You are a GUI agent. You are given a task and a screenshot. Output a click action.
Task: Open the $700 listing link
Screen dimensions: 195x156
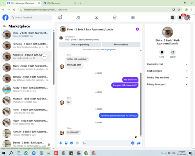tap(82, 39)
